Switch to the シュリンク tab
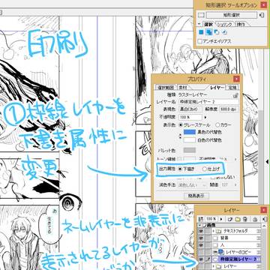 coord(224,24)
